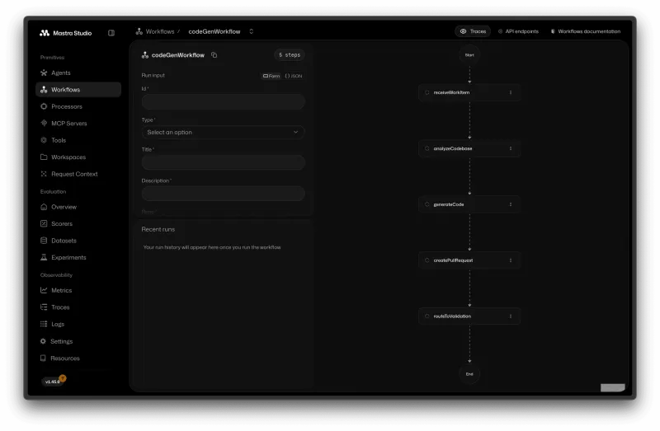The height and width of the screenshot is (431, 660).
Task: Click the Title input field
Action: (x=223, y=162)
